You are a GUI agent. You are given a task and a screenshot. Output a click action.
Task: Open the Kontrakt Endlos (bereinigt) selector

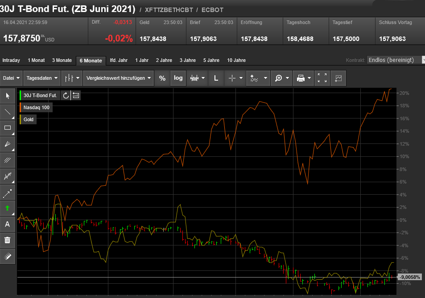coord(395,60)
